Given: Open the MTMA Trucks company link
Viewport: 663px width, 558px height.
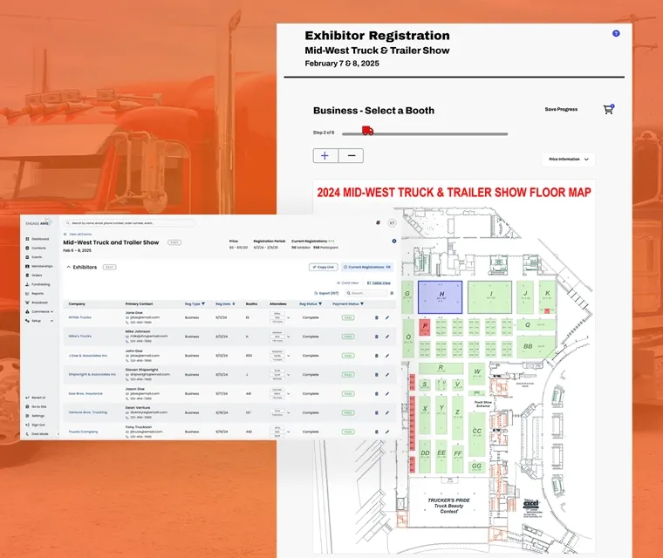Looking at the screenshot, I should pos(80,317).
